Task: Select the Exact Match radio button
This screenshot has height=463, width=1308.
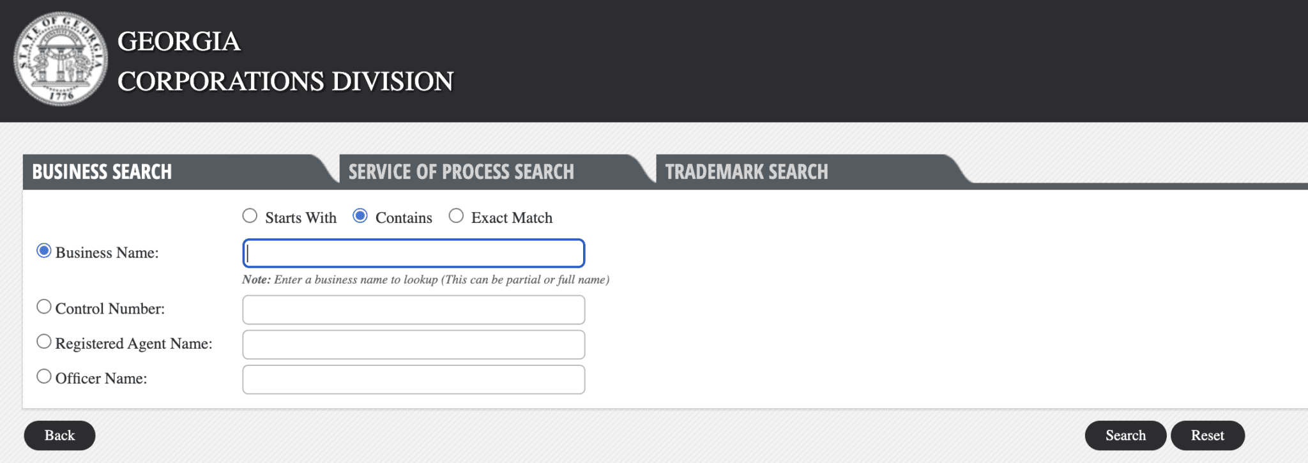Action: [x=456, y=216]
